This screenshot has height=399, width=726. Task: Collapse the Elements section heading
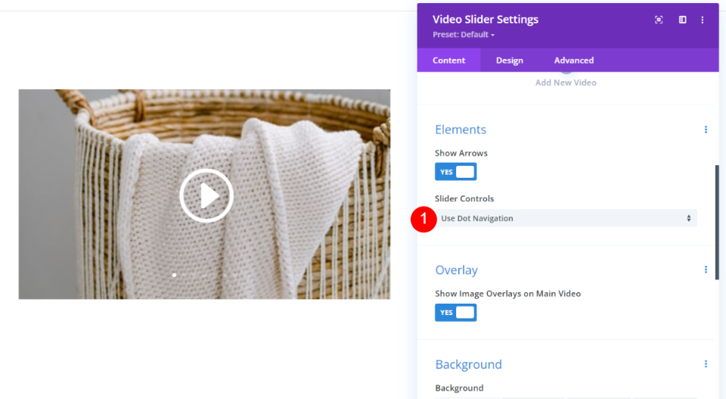coord(461,129)
